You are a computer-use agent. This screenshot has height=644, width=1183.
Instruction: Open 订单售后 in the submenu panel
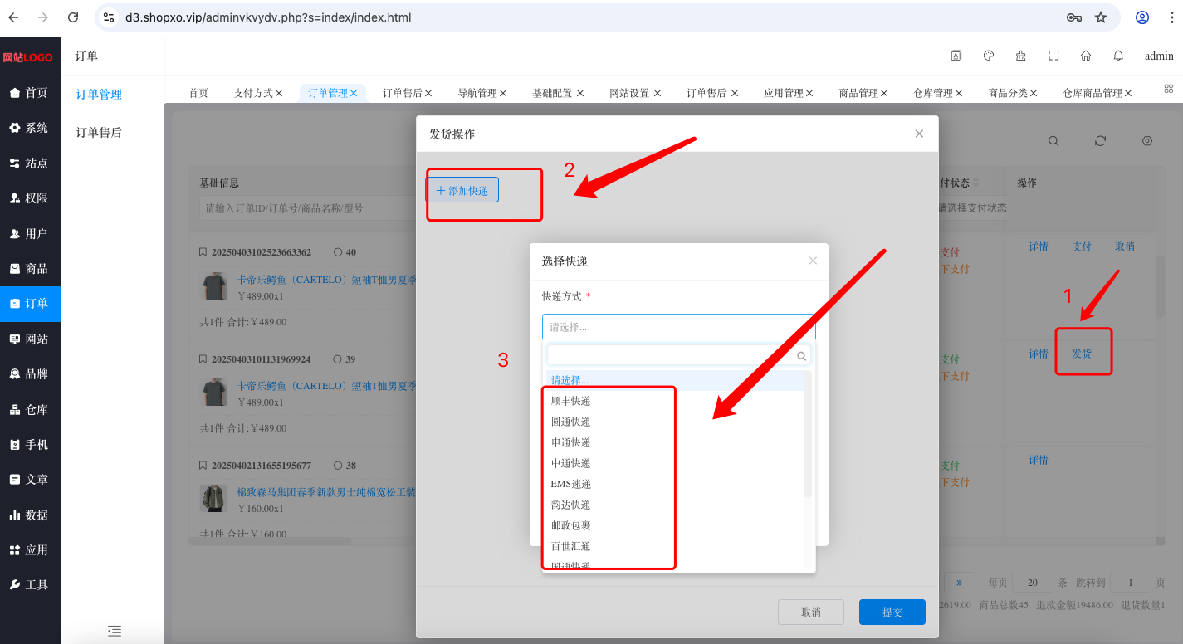click(x=99, y=132)
